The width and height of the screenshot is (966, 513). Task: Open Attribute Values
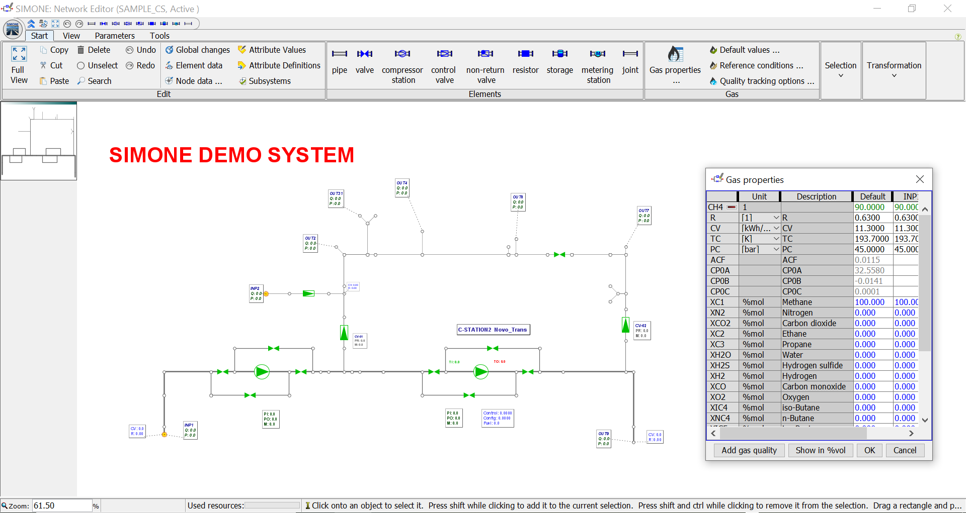pyautogui.click(x=272, y=50)
